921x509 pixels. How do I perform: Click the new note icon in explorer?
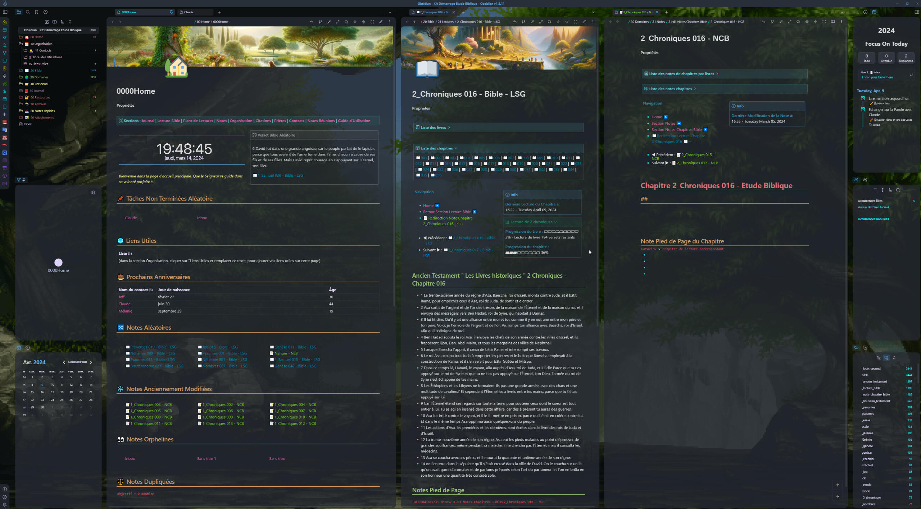pyautogui.click(x=47, y=22)
